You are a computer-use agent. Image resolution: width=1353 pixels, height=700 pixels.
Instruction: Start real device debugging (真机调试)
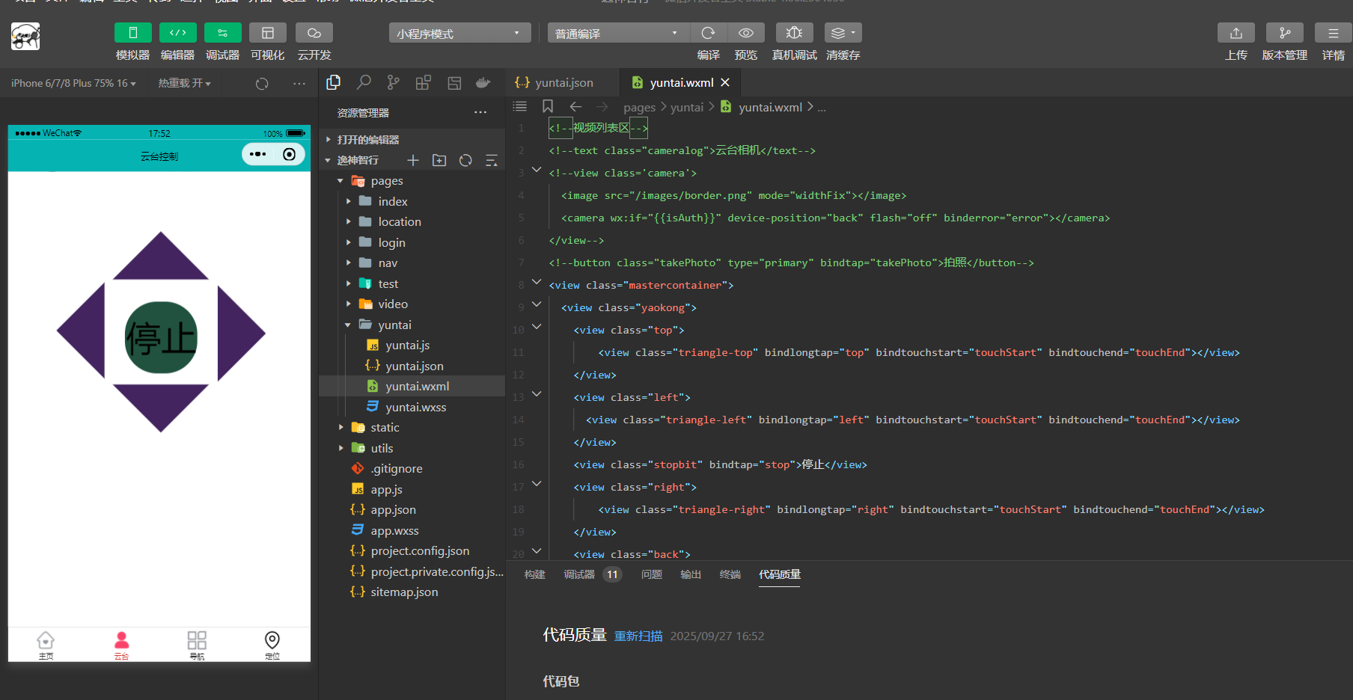(x=795, y=33)
